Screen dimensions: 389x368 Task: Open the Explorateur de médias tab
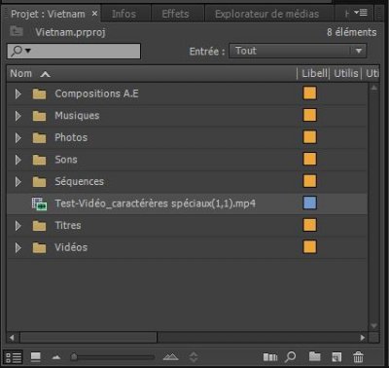(266, 14)
